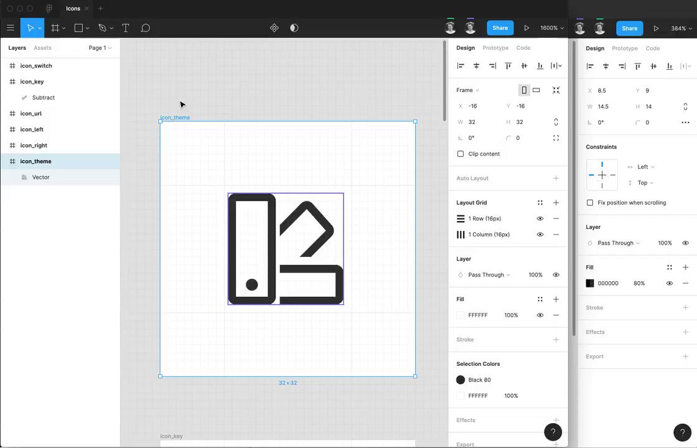697x448 pixels.
Task: Select the icon_switch layer
Action: tap(60, 66)
